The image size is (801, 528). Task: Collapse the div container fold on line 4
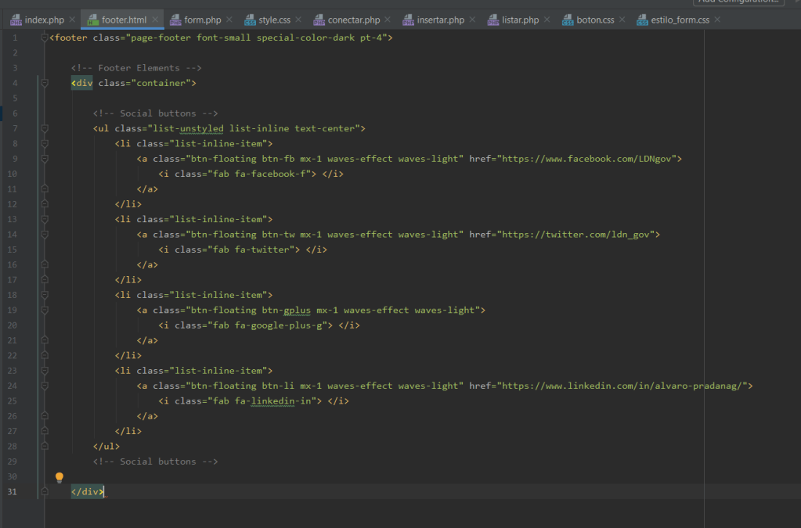coord(45,83)
